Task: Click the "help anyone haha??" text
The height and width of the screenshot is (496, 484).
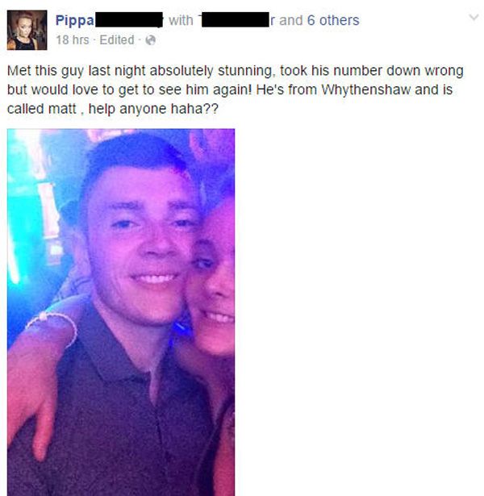Action: click(x=153, y=109)
